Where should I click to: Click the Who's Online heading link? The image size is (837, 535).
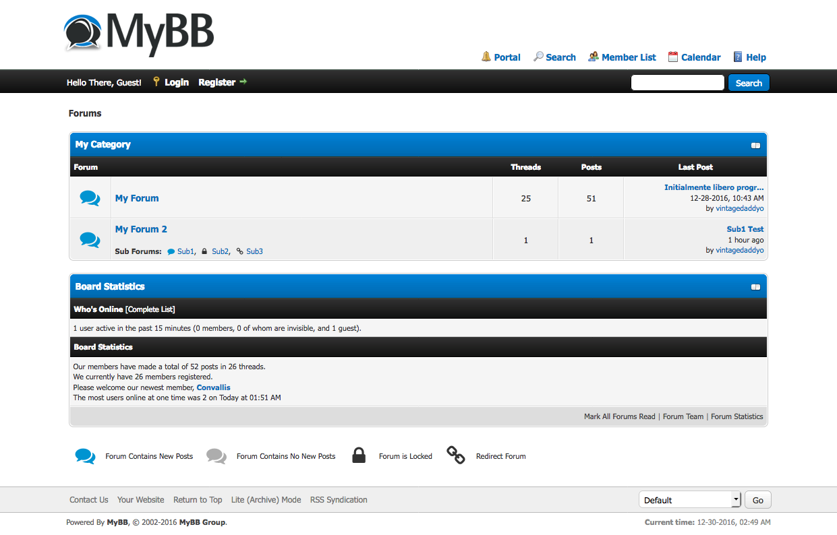98,309
